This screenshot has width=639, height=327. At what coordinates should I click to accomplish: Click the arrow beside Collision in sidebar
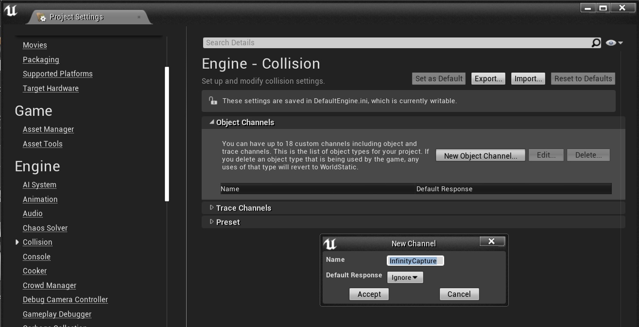(x=17, y=242)
